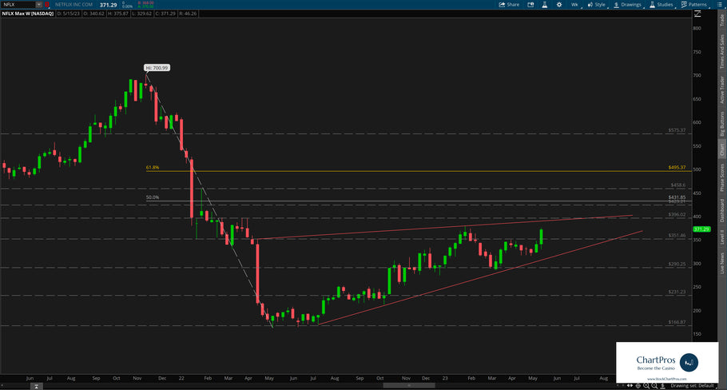Screen dimensions: 727x390
Task: Click the NFLX symbol input field
Action: [18, 5]
